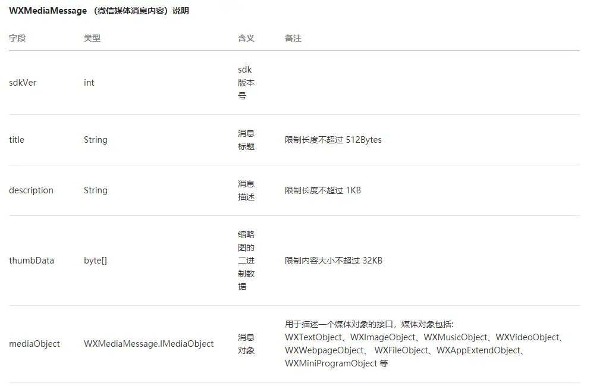Select the 限制长度不超过 512Bytes note

coord(333,140)
